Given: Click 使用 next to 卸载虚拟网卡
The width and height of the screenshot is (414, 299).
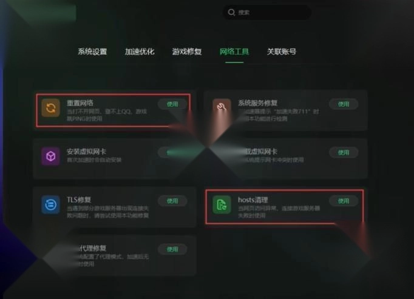Looking at the screenshot, I should [x=344, y=152].
